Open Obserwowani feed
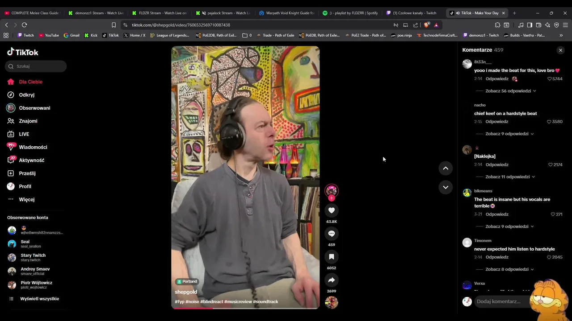This screenshot has height=321, width=572. [29, 108]
